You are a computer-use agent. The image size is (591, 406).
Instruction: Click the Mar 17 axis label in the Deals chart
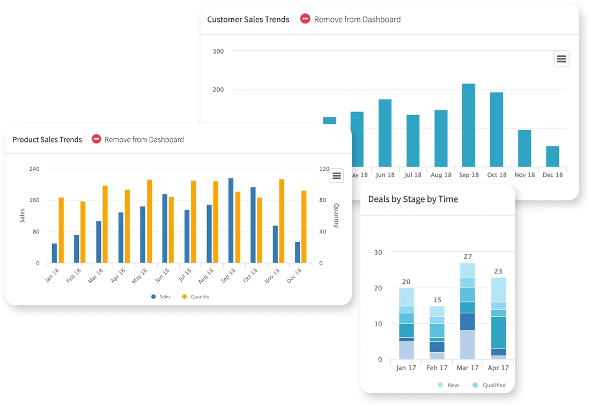pos(467,367)
